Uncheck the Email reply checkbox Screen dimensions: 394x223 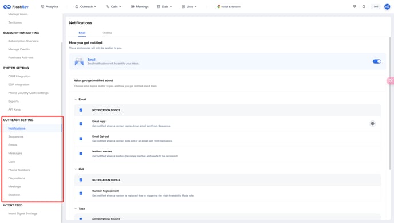pos(81,124)
